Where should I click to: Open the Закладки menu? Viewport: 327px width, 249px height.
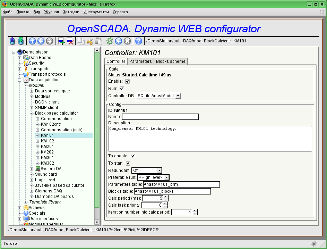tap(71, 12)
